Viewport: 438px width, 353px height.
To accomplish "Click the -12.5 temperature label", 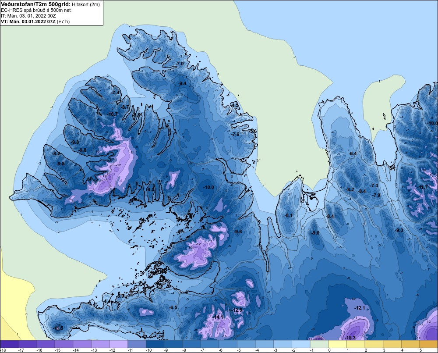I will [x=237, y=310].
